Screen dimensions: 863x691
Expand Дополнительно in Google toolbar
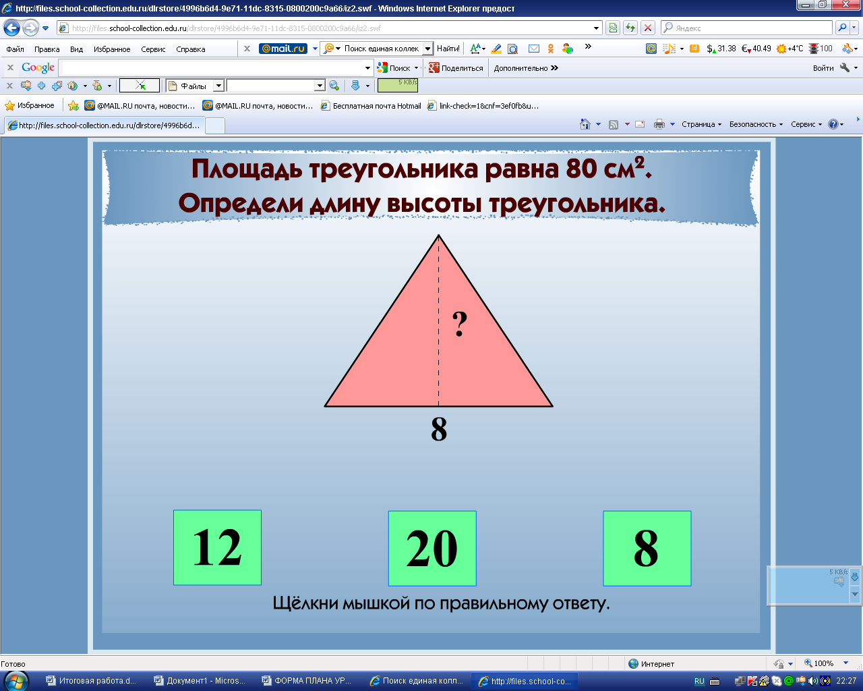526,67
